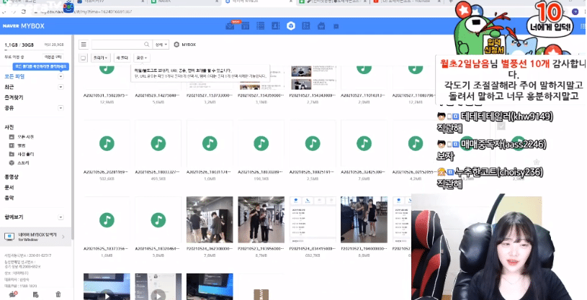Open 사진 폴더 photo folders
Image resolution: width=587 pixels, height=300 pixels.
(22, 154)
